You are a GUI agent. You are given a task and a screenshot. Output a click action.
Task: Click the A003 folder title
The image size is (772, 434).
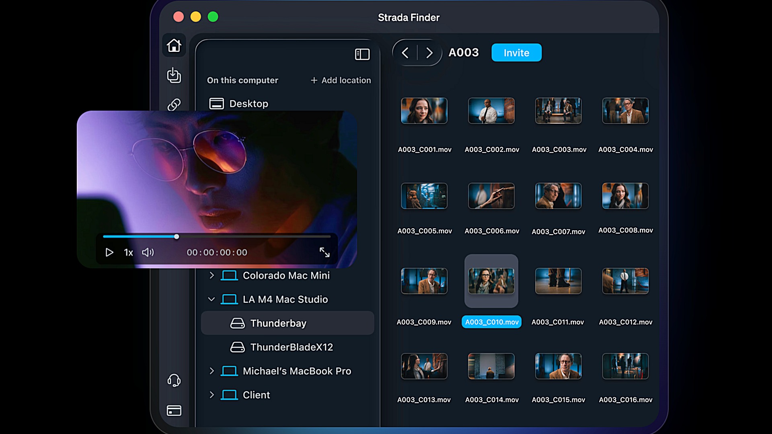click(464, 53)
